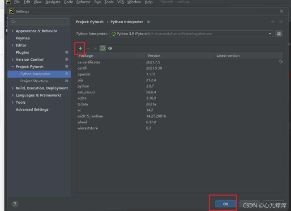291x211 pixels.
Task: Click the OK button
Action: pos(226,204)
